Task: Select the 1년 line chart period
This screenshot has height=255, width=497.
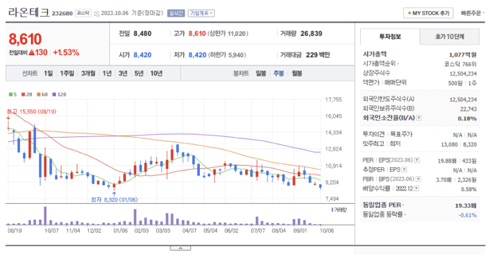Action: pos(107,73)
